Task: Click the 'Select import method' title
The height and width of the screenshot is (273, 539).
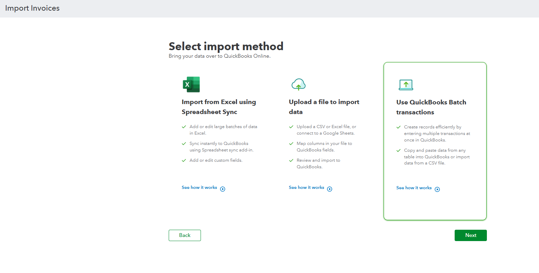Action: pyautogui.click(x=226, y=46)
